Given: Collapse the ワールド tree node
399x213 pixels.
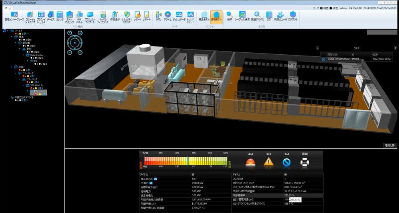Looking at the screenshot, I should (x=8, y=31).
